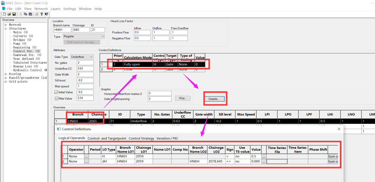Viewport: 375px width, 182px height.
Task: Open the File menu
Action: [10, 9]
